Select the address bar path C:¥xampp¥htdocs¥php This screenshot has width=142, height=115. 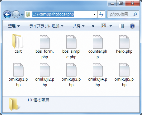[53, 14]
